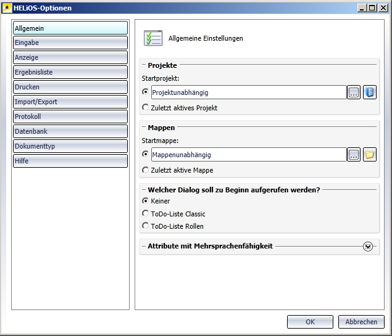This screenshot has height=336, width=392.
Task: Go to the Protokoll category
Action: tap(70, 117)
